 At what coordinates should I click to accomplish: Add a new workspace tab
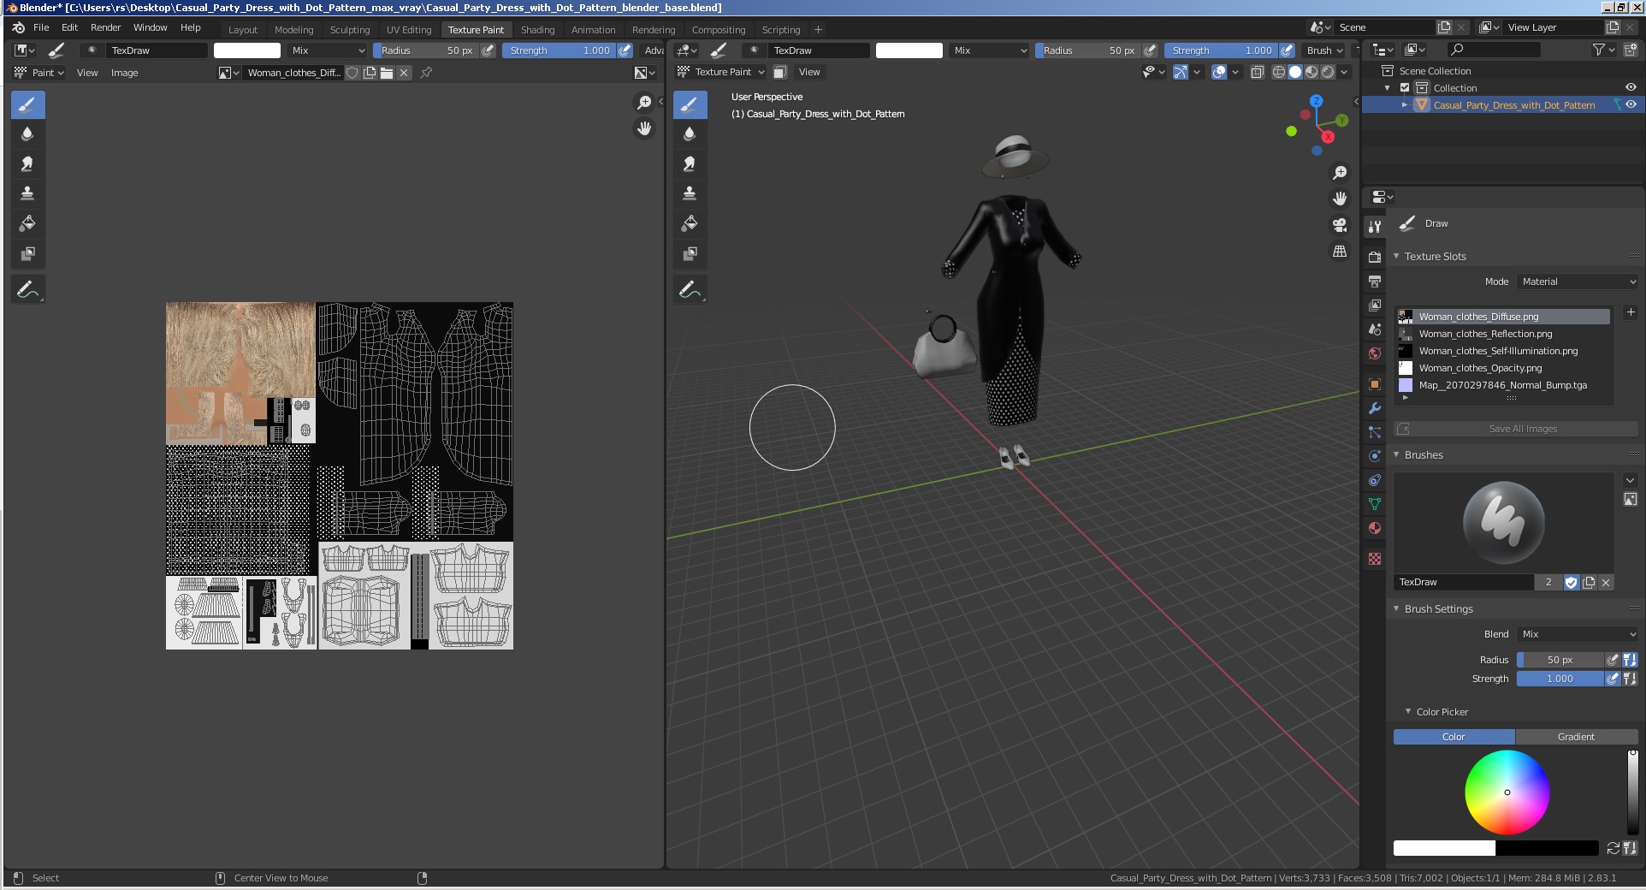[818, 30]
